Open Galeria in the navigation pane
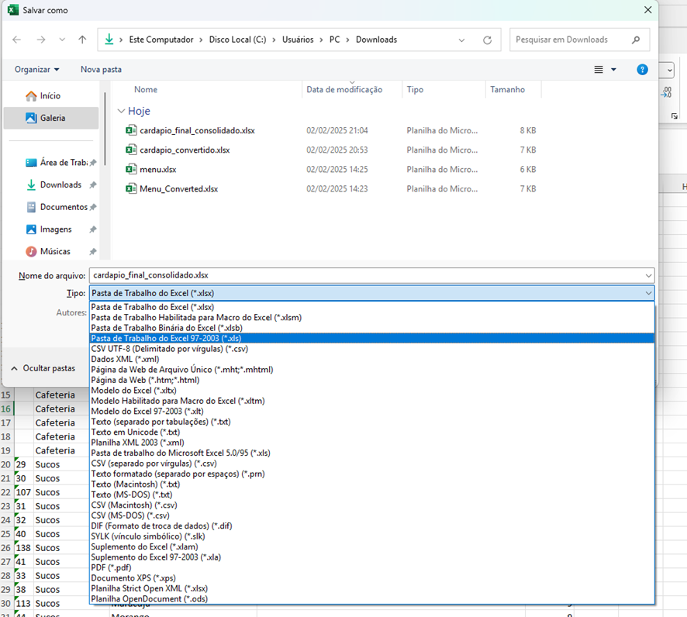This screenshot has width=687, height=617. point(52,118)
